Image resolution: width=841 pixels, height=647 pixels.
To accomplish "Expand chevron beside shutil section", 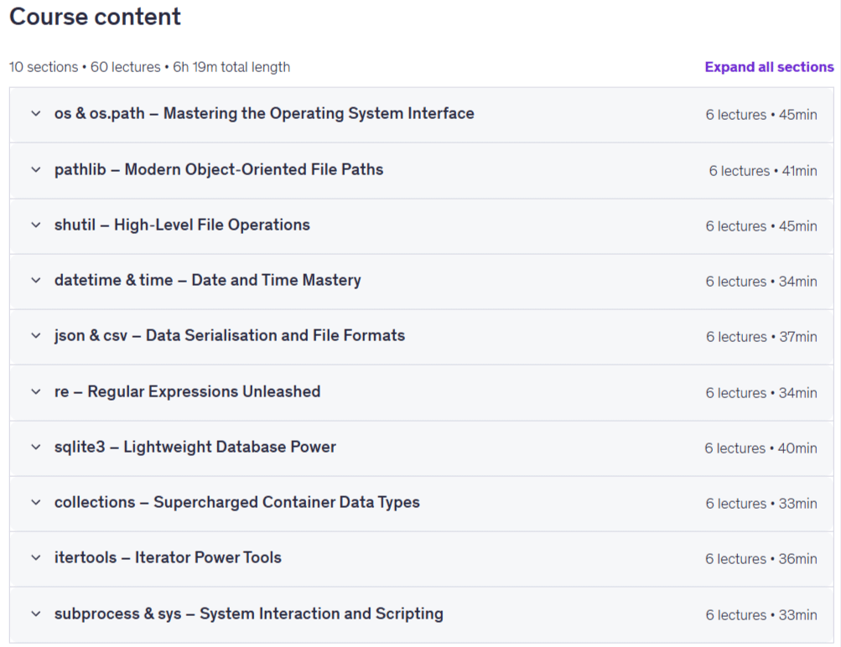I will tap(36, 225).
